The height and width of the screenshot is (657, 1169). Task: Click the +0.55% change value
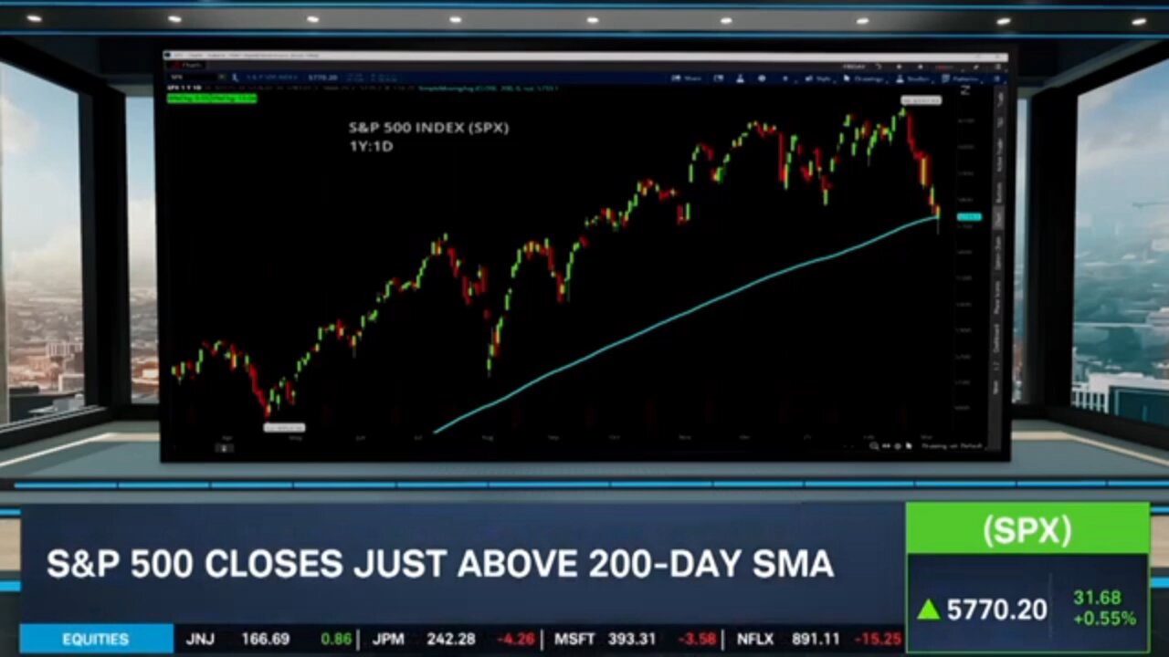tap(1104, 618)
